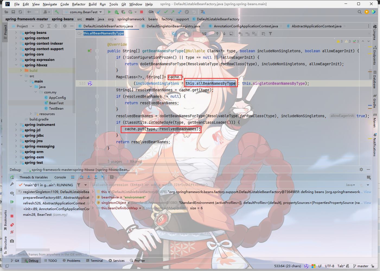Stop the running process in main toolbar
The height and width of the screenshot is (271, 380).
(141, 12)
